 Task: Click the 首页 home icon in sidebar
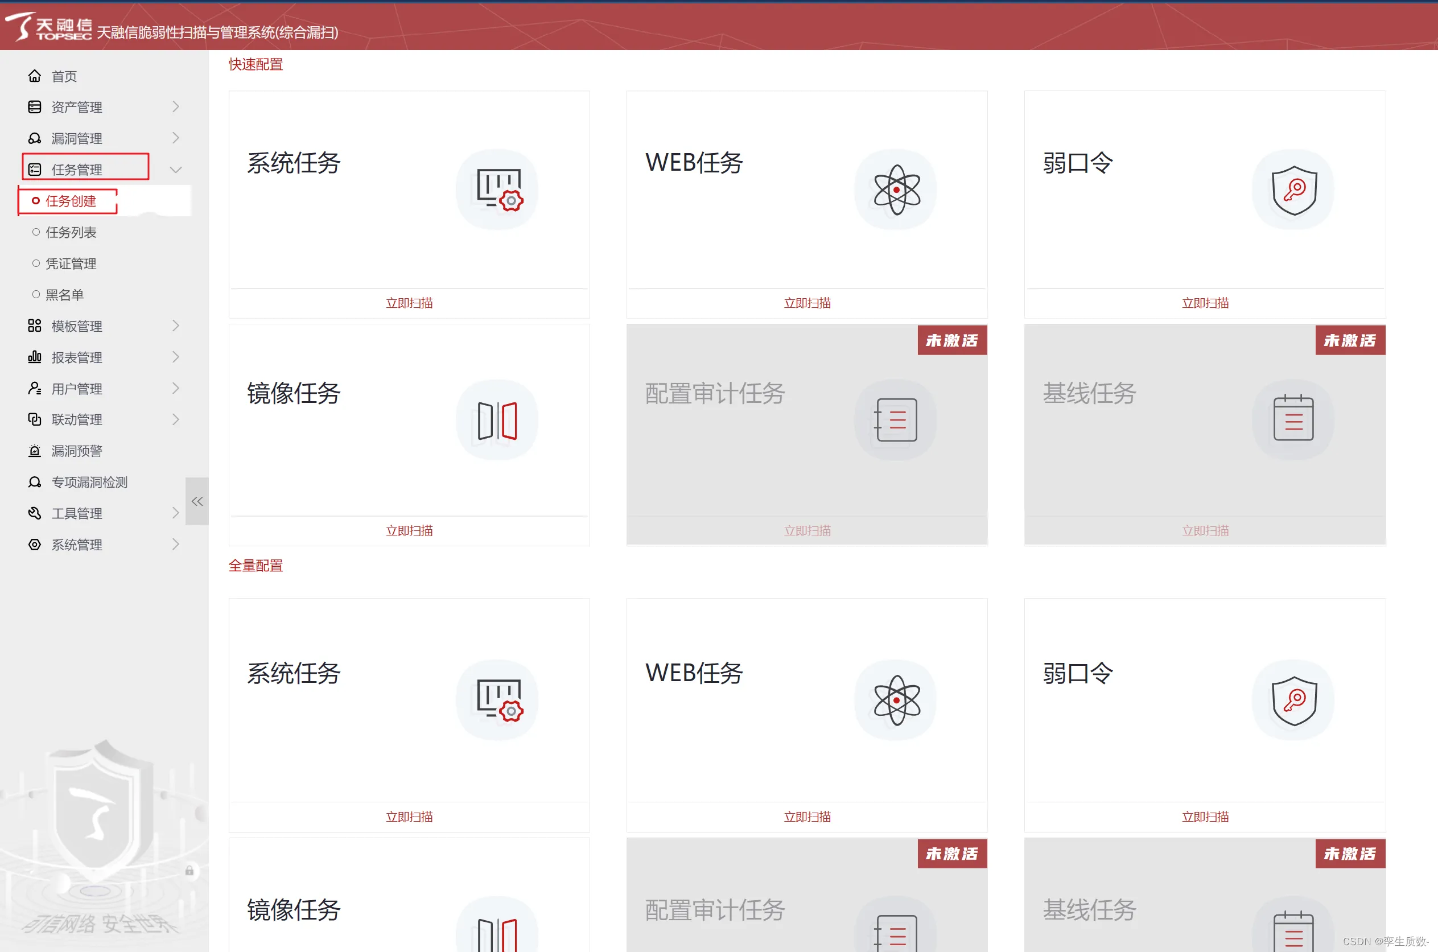click(x=35, y=75)
